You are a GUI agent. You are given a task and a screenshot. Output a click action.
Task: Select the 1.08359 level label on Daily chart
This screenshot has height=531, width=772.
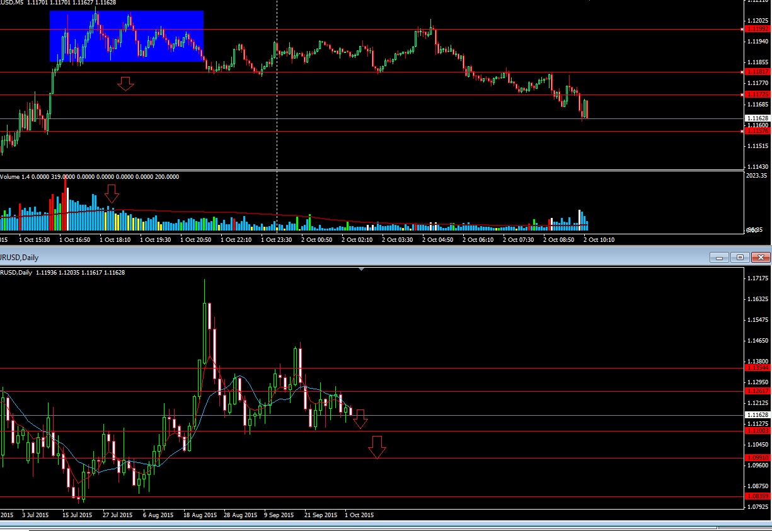pos(756,496)
